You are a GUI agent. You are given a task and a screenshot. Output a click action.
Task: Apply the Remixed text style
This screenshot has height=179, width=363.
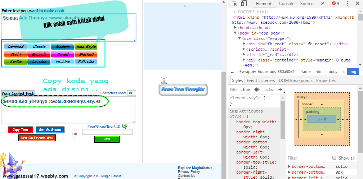click(x=15, y=47)
